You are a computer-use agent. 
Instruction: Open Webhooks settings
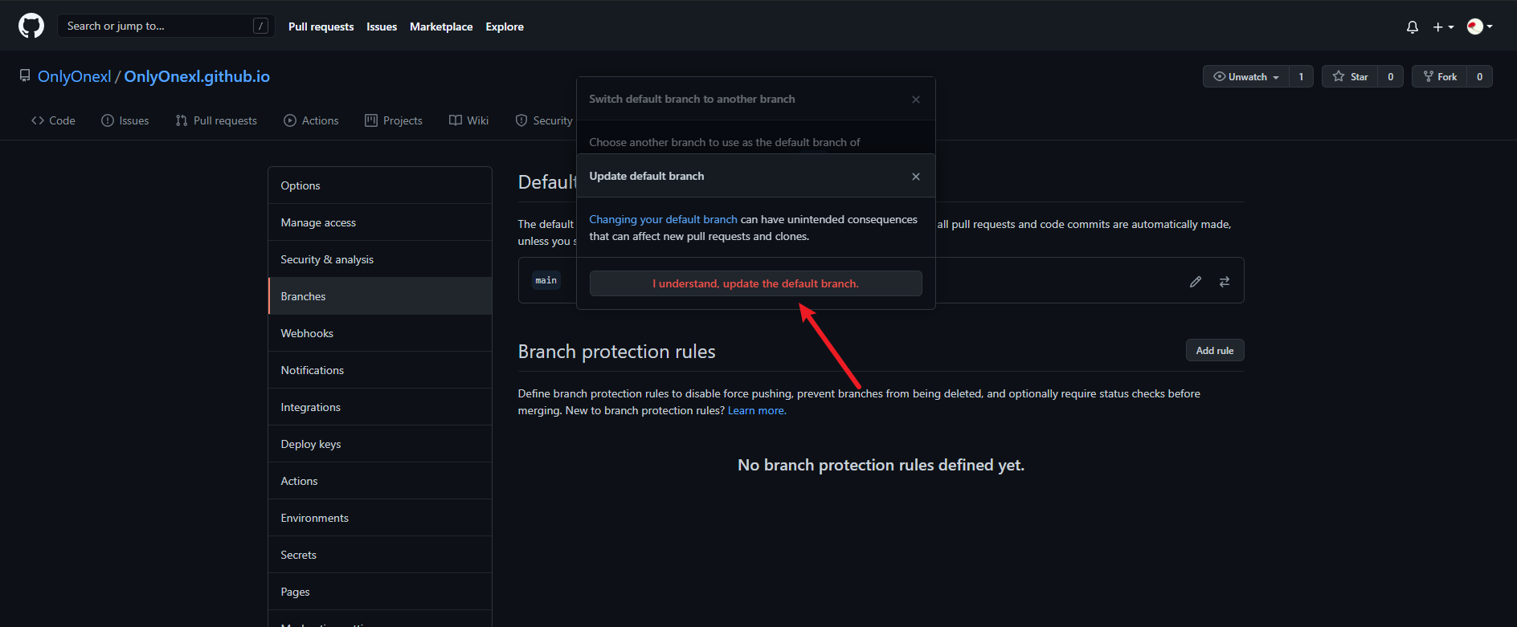[x=380, y=333]
